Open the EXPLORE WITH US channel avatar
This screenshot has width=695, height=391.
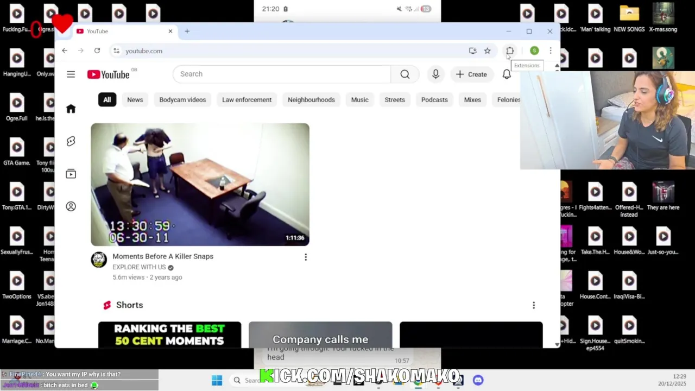[99, 260]
